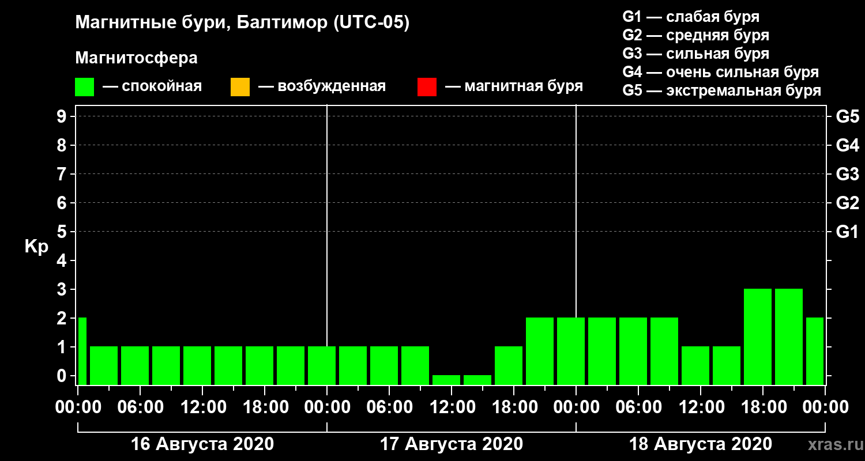Screen dimensions: 865x461
Task: Click the orange 'возбужденная' legend swatch
Action: (240, 87)
